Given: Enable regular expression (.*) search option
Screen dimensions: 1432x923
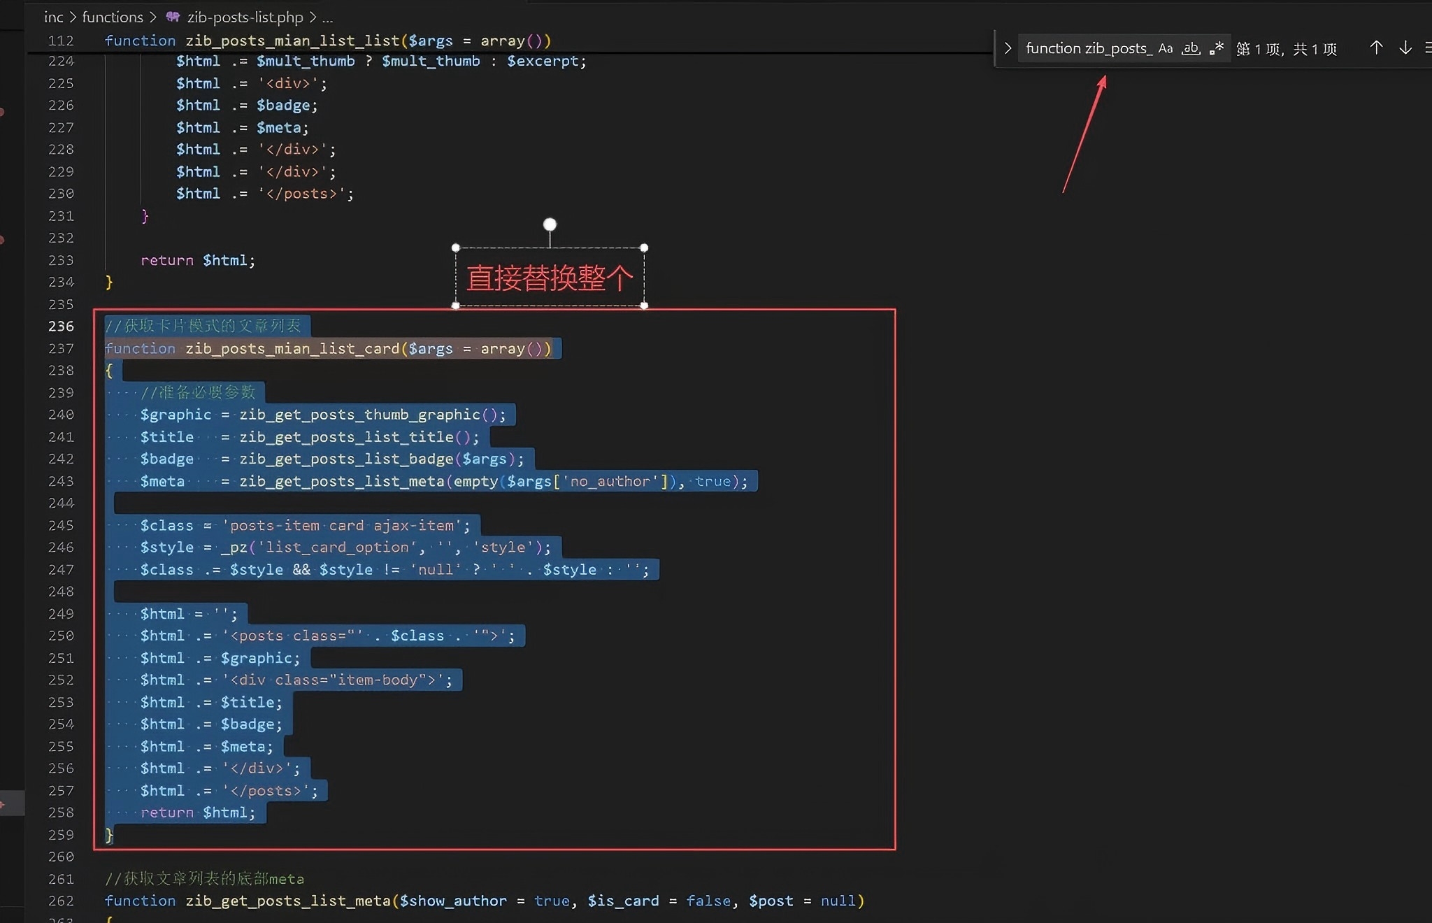Looking at the screenshot, I should tap(1217, 48).
